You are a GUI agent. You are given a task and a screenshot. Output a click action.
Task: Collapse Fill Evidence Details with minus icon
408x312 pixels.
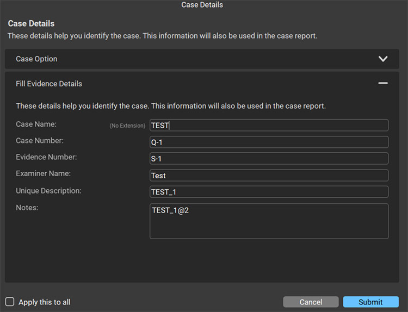(x=383, y=83)
